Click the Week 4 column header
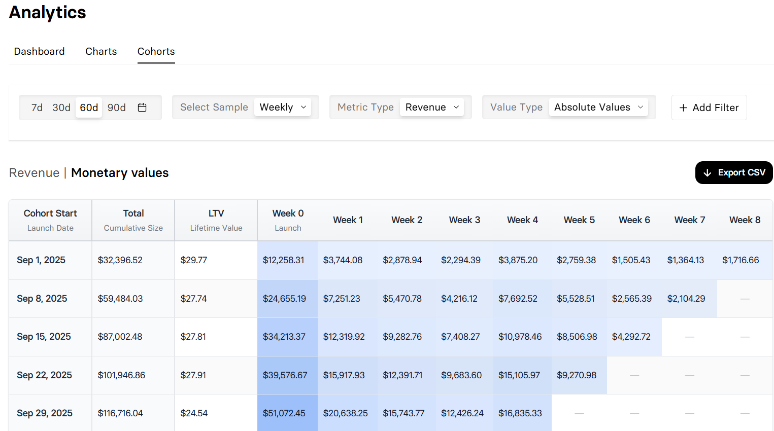Screen dimensions: 774x431 522,220
